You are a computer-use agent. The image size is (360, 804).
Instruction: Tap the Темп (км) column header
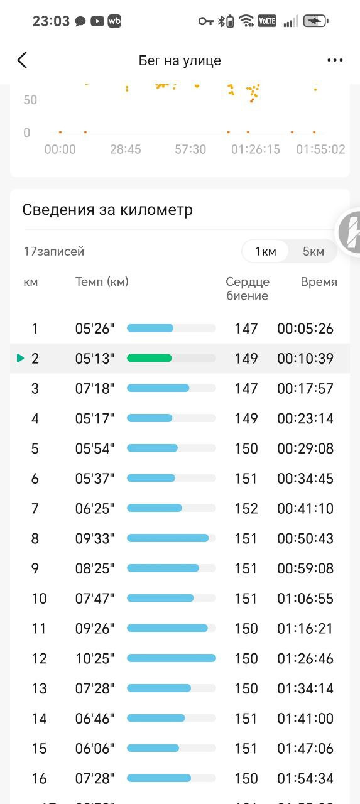(x=102, y=282)
